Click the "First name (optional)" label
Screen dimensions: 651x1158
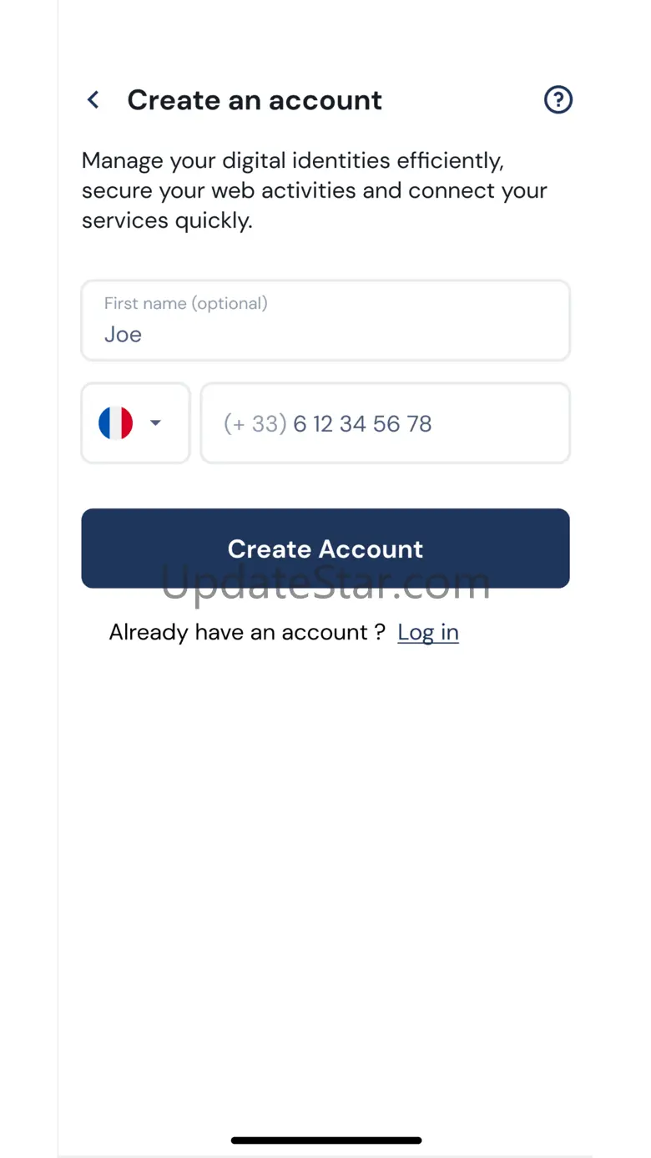pyautogui.click(x=185, y=303)
